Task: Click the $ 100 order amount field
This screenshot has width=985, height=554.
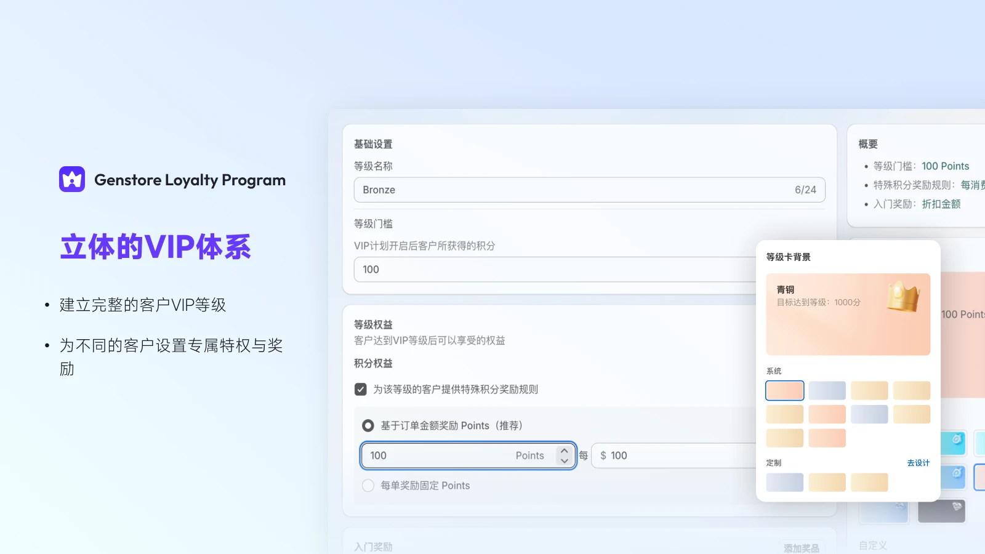Action: tap(673, 456)
